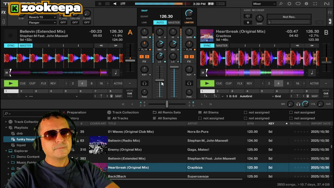Toggle SYNC on Deck A
The height and width of the screenshot is (188, 334).
(11, 45)
